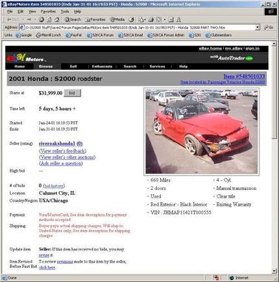Open the Mail toolbar icon

pos(141,19)
